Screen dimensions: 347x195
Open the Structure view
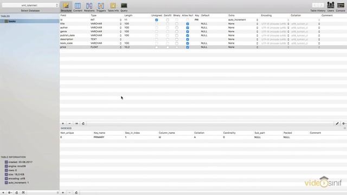point(66,7)
